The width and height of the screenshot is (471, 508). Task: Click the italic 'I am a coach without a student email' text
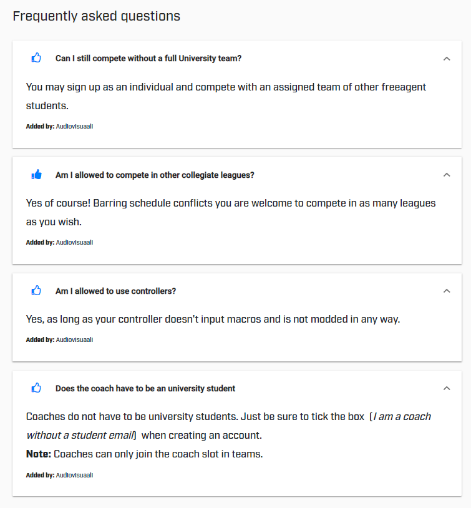228,426
